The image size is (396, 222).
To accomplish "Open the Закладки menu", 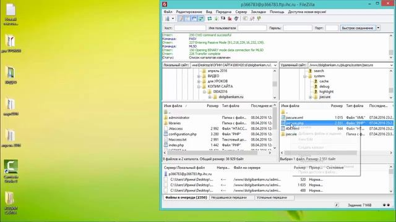I will 258,12.
